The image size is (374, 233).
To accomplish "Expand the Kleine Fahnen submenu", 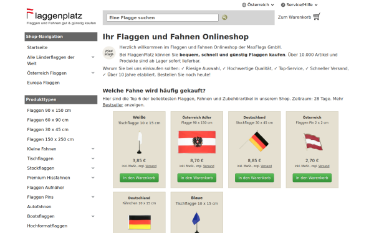I will tap(93, 149).
